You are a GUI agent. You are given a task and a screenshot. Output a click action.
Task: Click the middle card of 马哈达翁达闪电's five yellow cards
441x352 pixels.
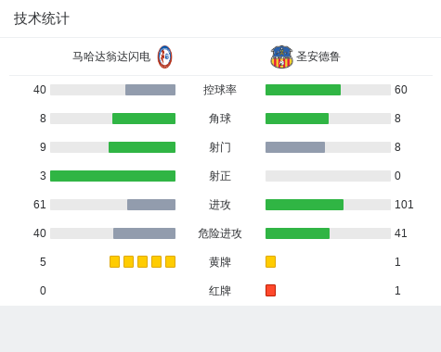(142, 262)
